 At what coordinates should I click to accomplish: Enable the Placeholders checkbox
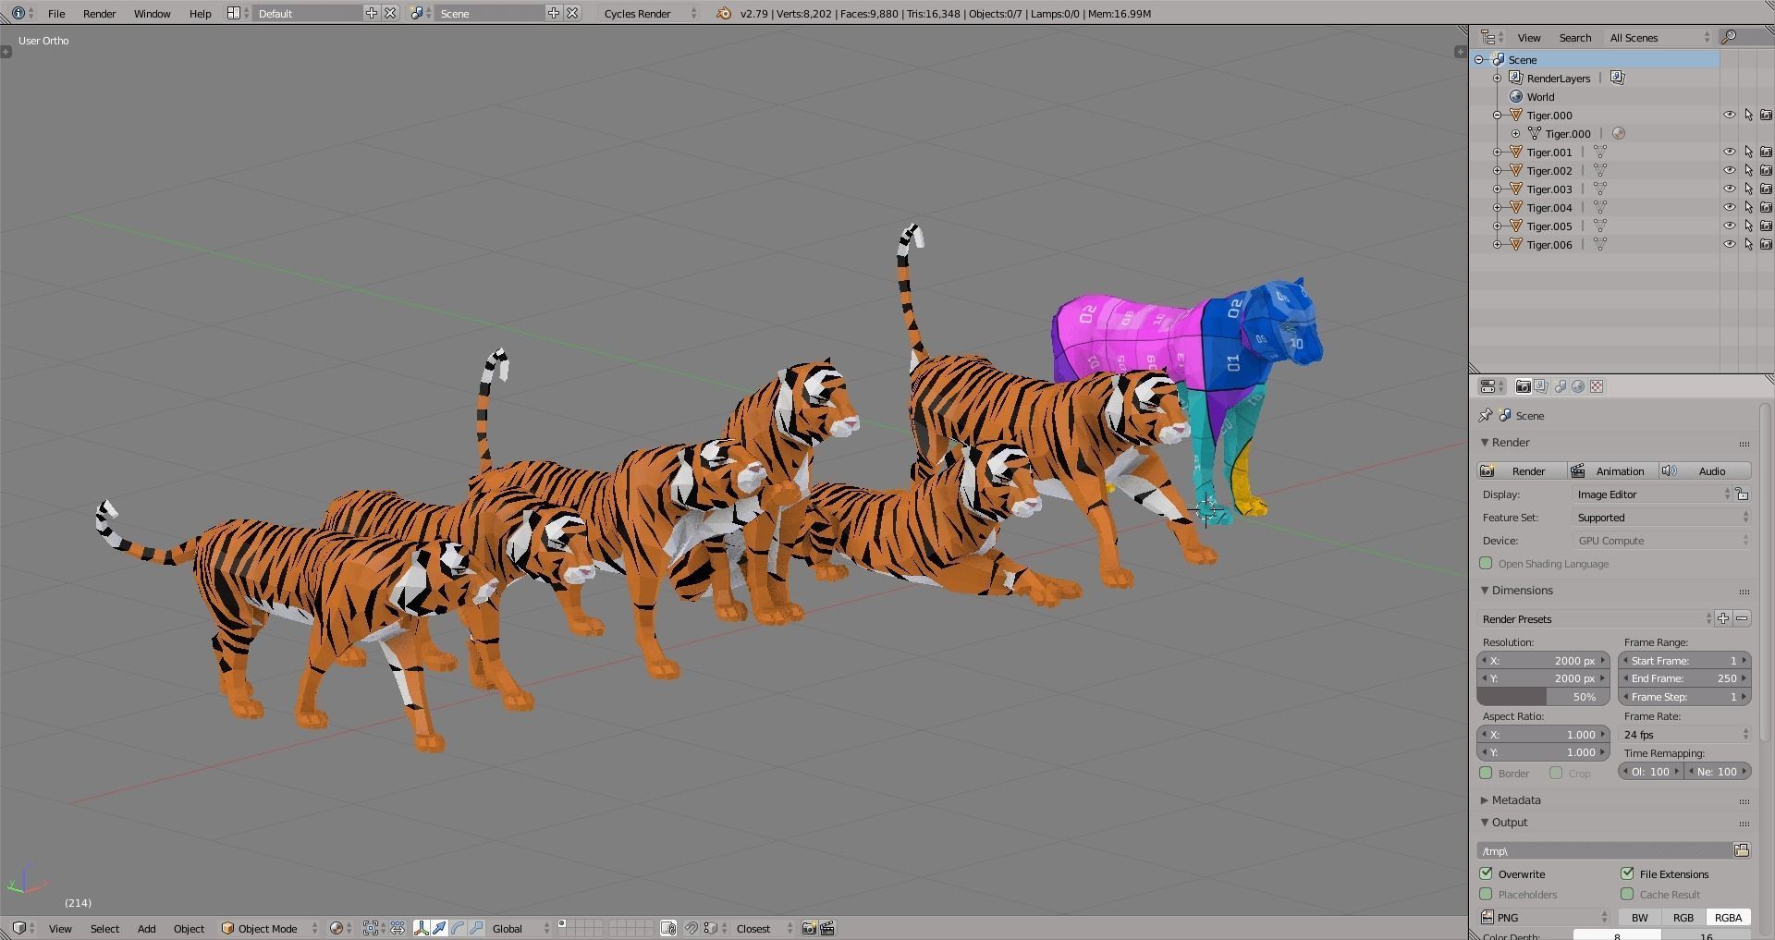click(x=1487, y=894)
